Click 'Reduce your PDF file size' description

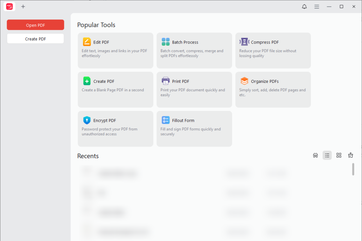click(x=268, y=53)
